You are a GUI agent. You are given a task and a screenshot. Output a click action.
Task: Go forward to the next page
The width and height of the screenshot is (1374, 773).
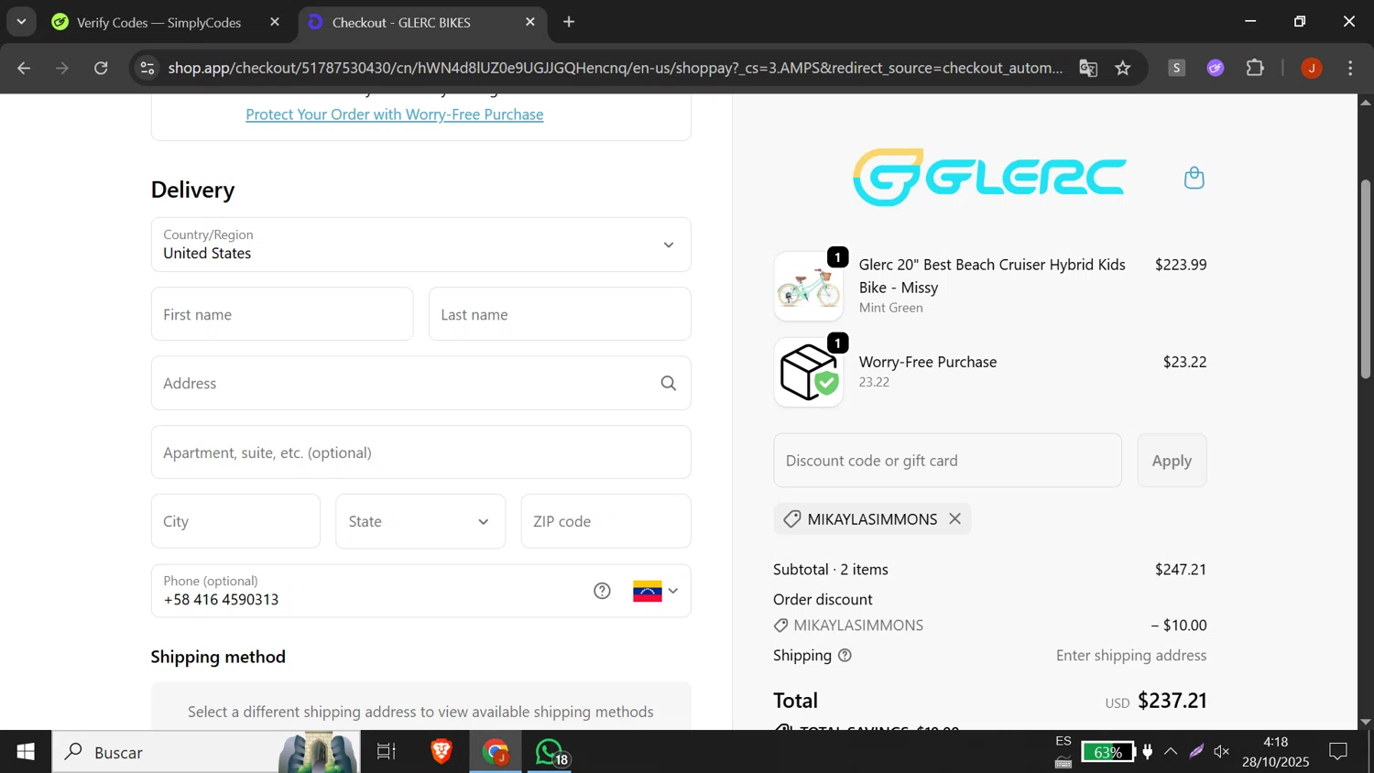click(x=62, y=68)
